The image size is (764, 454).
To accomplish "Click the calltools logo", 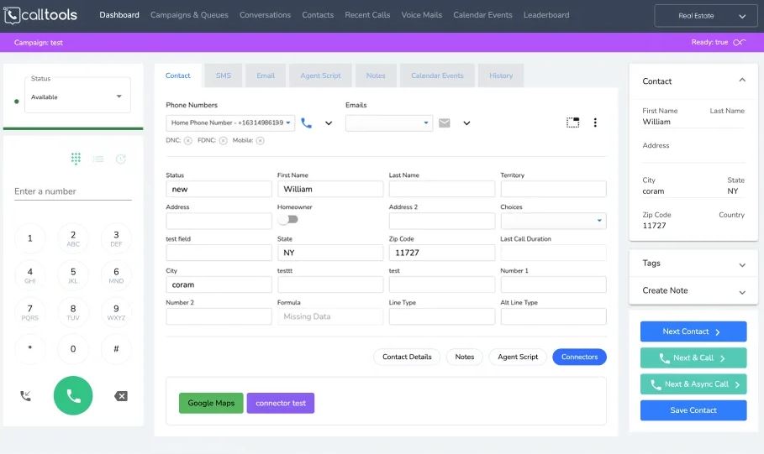I will pyautogui.click(x=40, y=15).
